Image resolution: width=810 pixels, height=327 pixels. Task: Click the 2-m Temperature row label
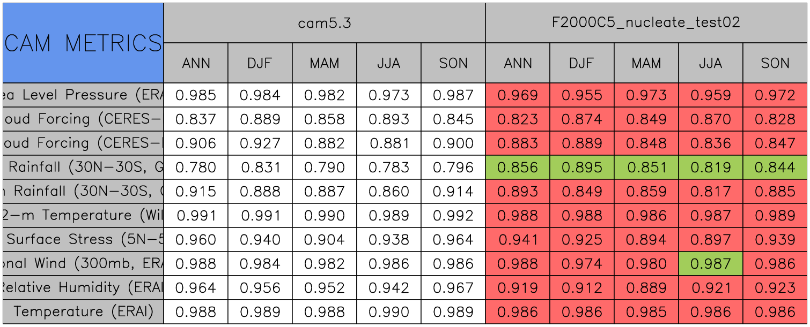(83, 216)
